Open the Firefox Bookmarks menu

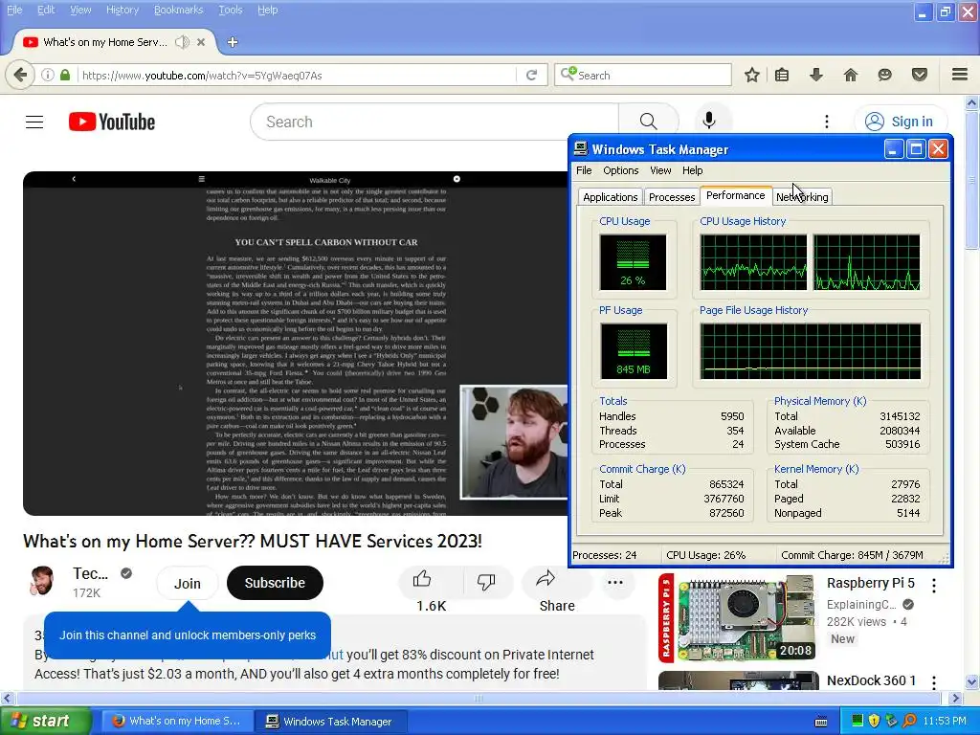(179, 10)
